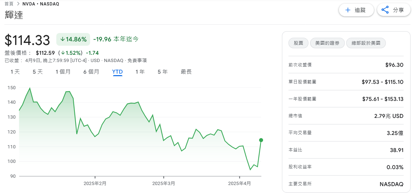Click the $97.53 - $115.10 day range value
The height and width of the screenshot is (193, 412).
[382, 82]
